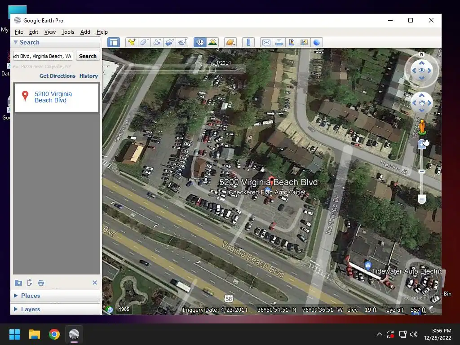Open Windows Start menu

pyautogui.click(x=14, y=334)
